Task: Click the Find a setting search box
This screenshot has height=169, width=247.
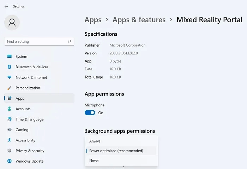Action: click(35, 41)
